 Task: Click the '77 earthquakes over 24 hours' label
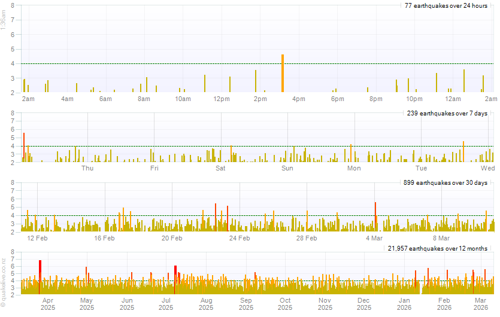446,6
